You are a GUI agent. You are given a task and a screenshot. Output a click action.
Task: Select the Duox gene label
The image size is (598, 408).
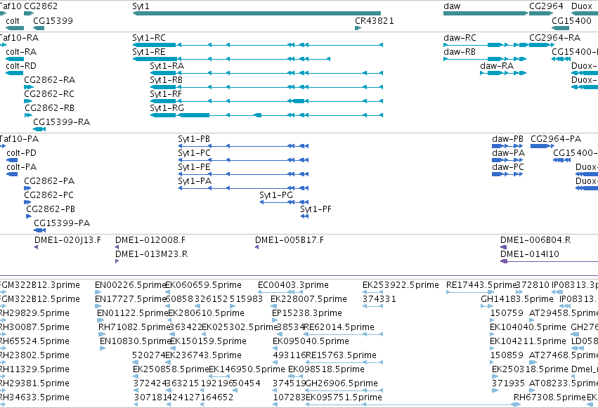582,6
